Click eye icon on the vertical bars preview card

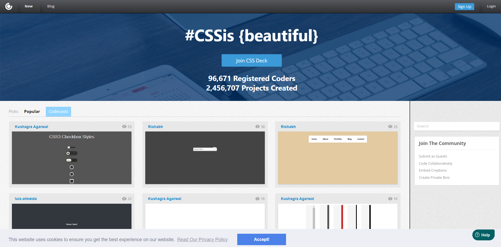[390, 199]
